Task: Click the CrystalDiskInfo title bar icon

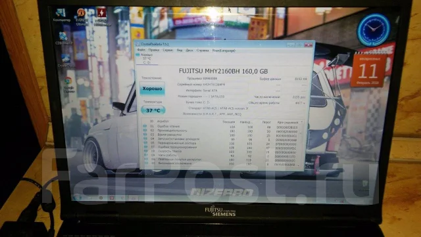Action: click(137, 44)
